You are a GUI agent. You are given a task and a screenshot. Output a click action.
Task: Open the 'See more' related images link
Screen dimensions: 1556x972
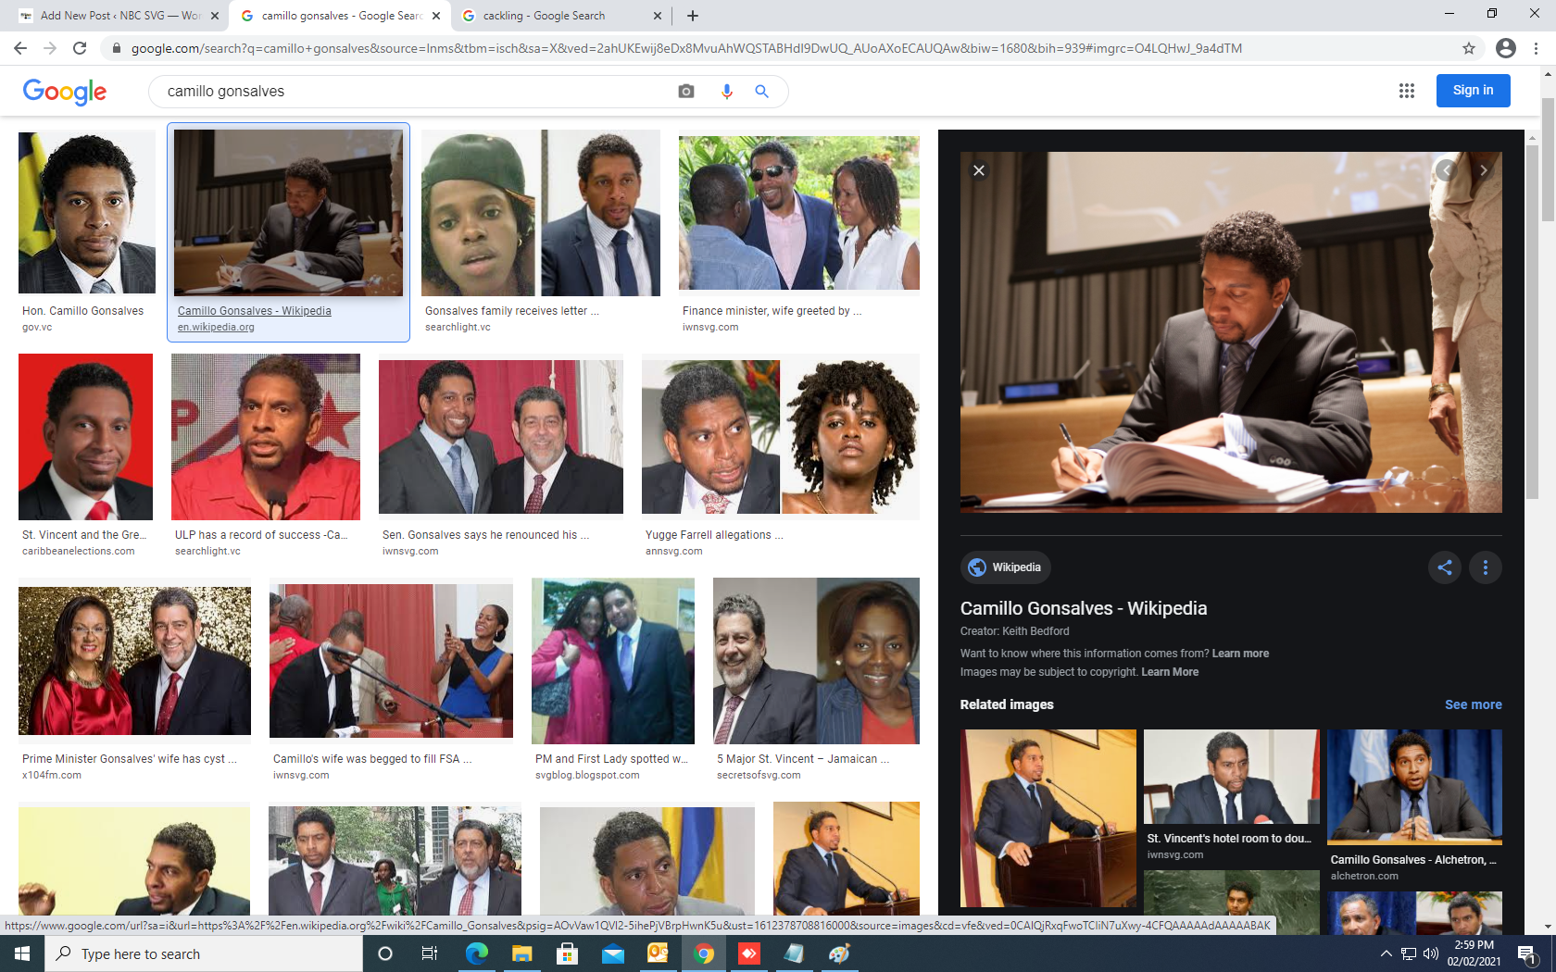(x=1473, y=704)
